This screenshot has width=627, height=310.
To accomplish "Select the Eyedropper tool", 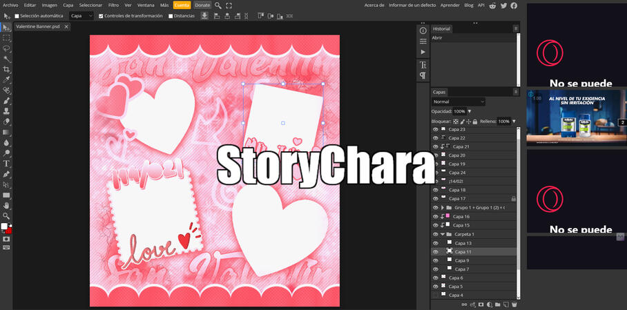I will (x=6, y=80).
